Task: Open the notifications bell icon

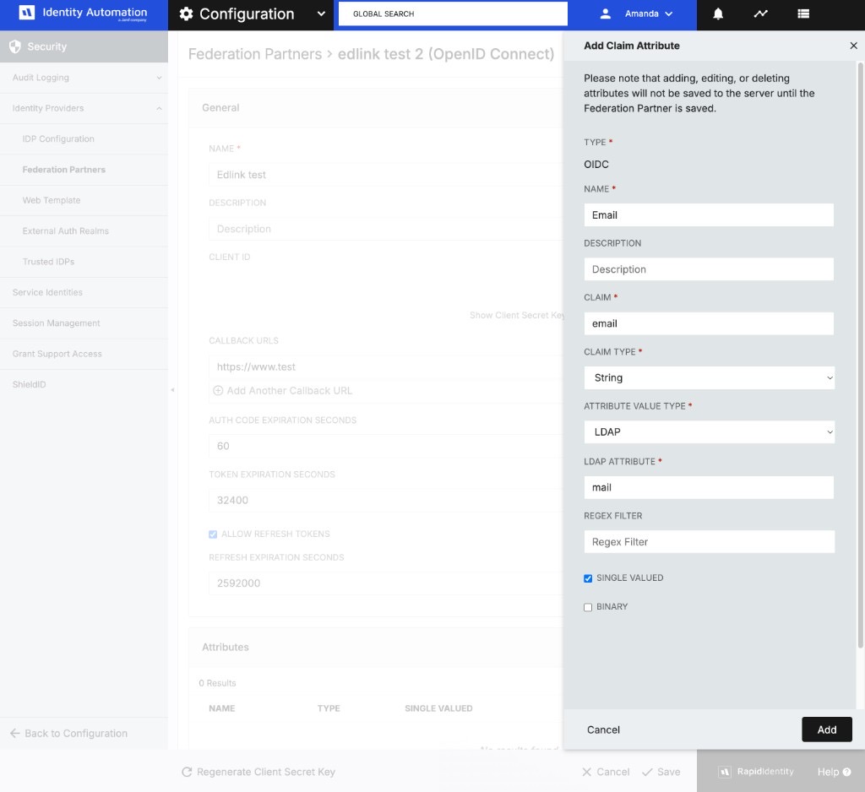Action: 718,14
